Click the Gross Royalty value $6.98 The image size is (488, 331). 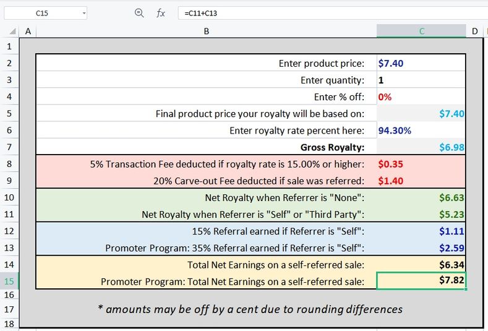[421, 147]
